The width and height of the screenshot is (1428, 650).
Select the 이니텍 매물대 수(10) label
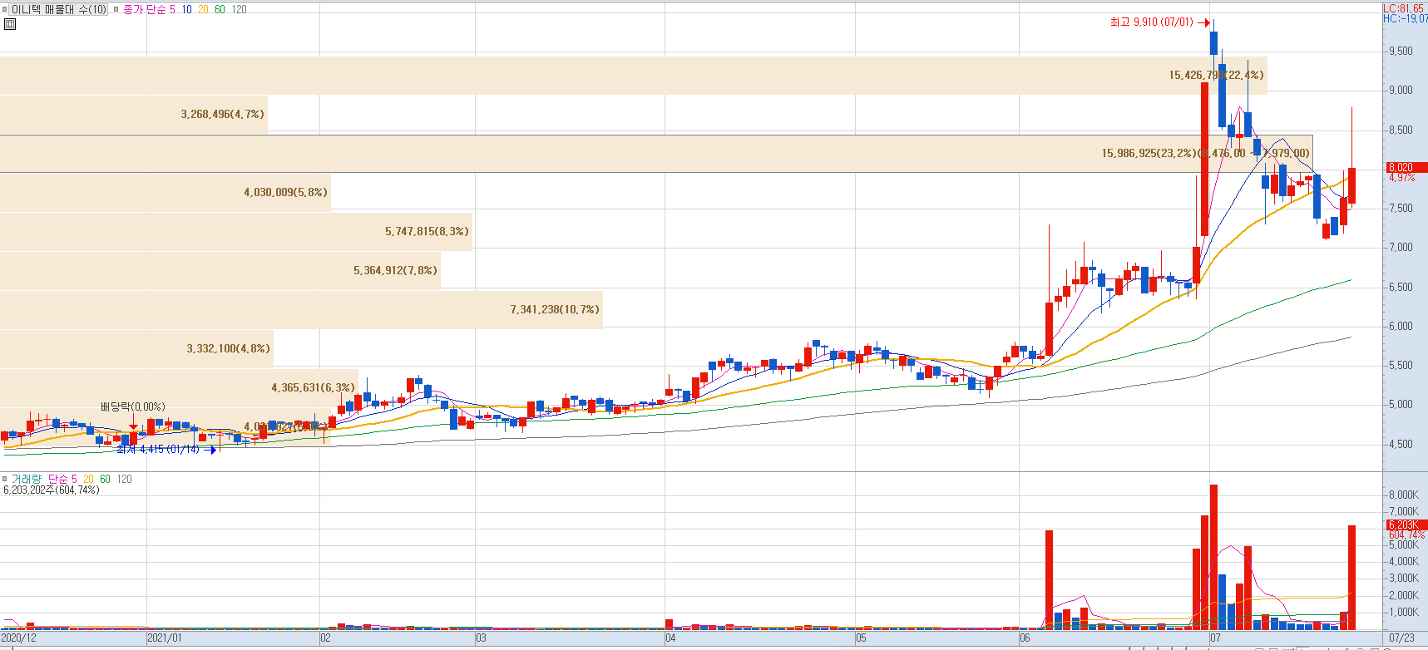59,9
